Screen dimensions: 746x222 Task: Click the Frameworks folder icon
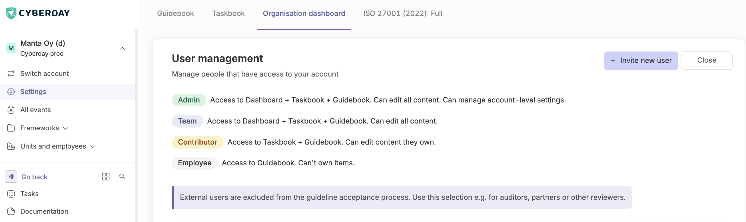pyautogui.click(x=11, y=128)
